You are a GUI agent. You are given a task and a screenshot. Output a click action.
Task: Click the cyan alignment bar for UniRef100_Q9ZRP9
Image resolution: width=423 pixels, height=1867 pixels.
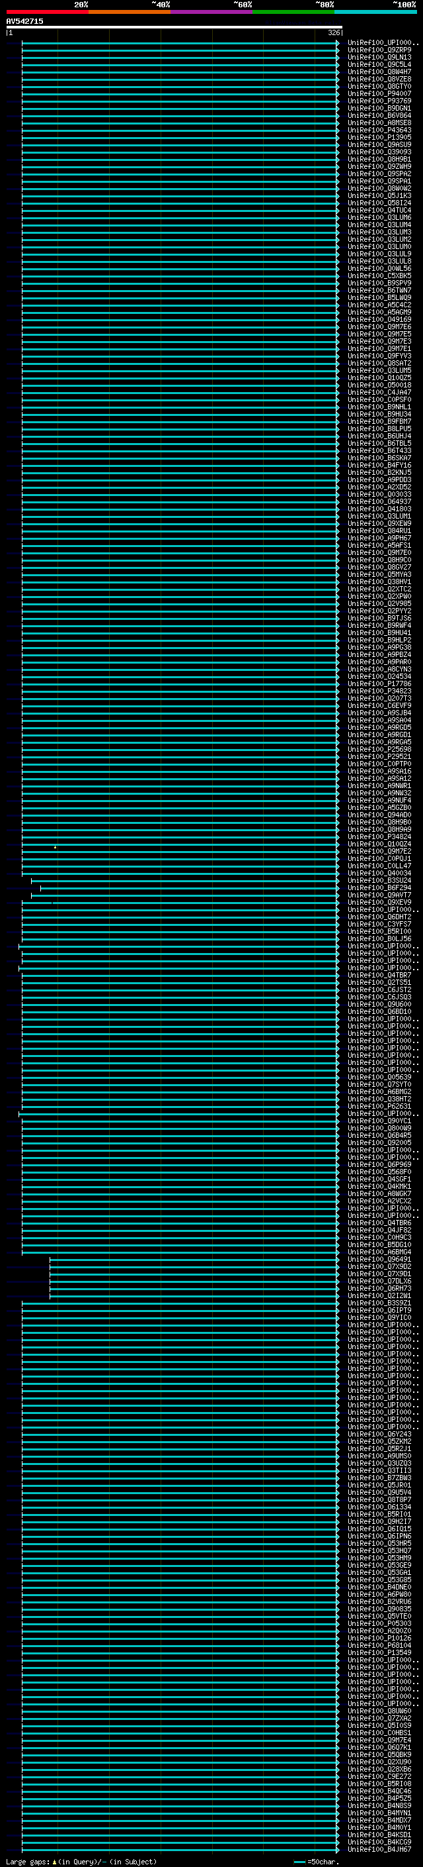180,50
